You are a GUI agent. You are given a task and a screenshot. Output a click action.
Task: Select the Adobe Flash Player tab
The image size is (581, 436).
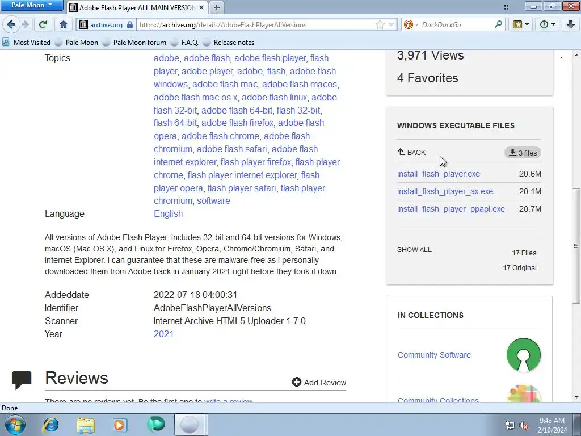pos(137,7)
